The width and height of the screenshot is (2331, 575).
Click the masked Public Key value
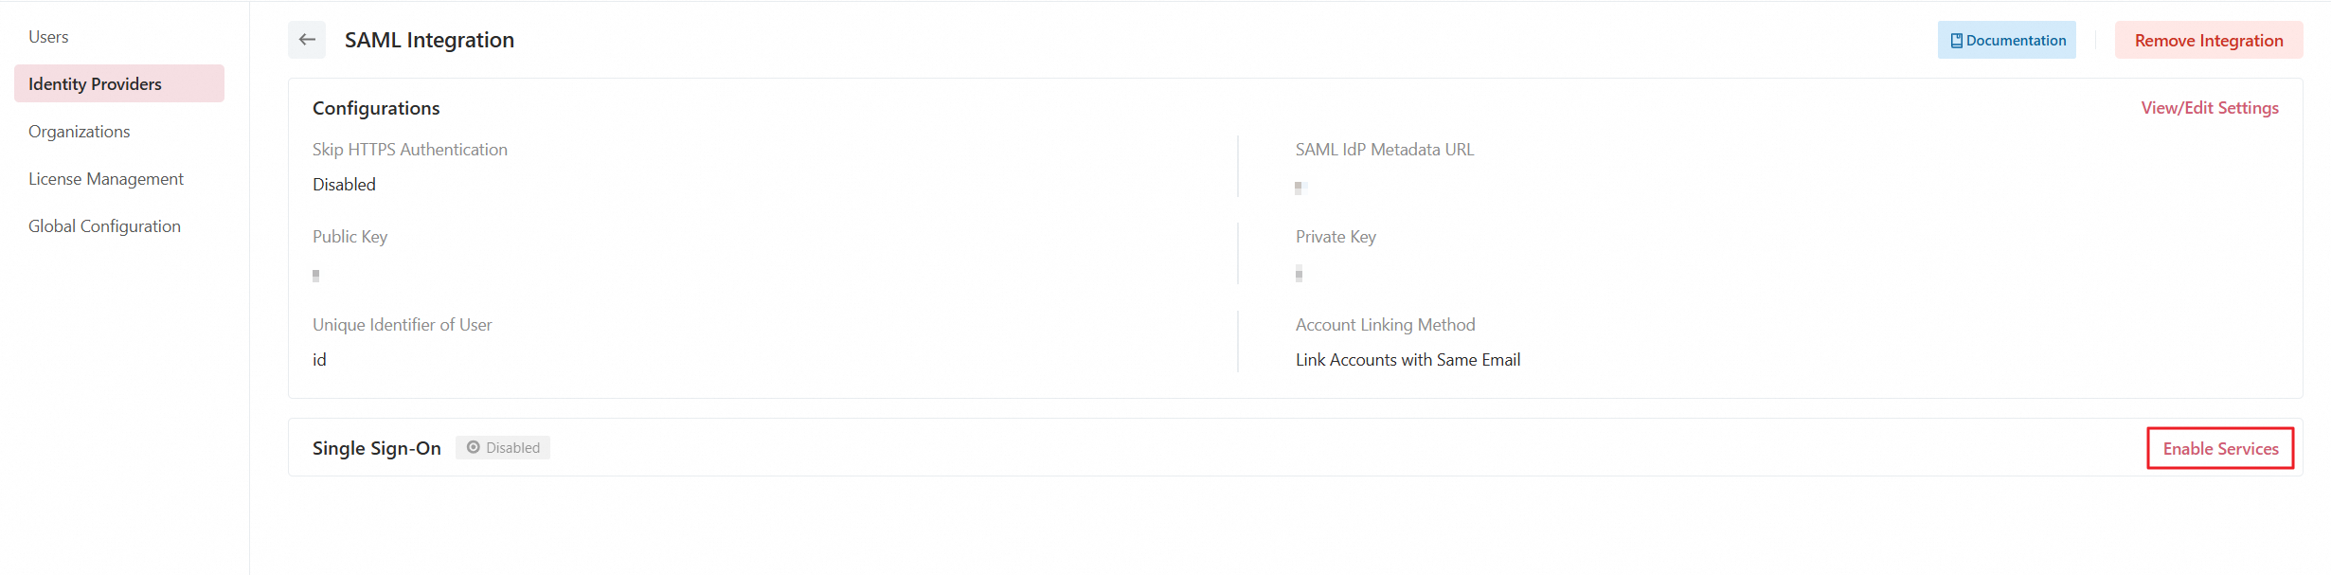click(x=316, y=276)
